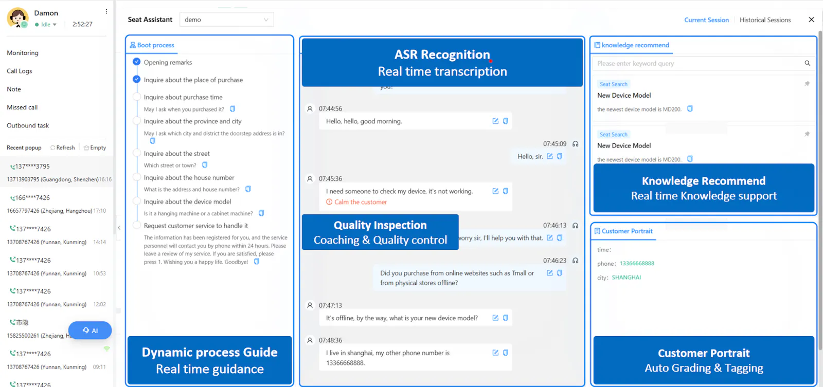Image resolution: width=823 pixels, height=387 pixels.
Task: Mark the Inquire about the street step
Action: click(x=136, y=153)
